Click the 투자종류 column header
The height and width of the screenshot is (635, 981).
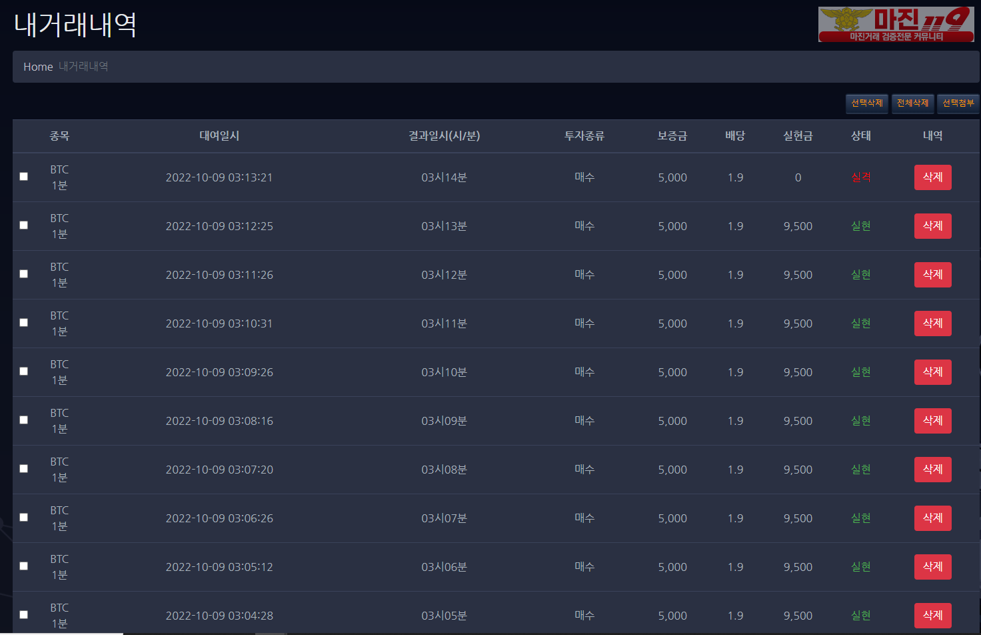584,136
